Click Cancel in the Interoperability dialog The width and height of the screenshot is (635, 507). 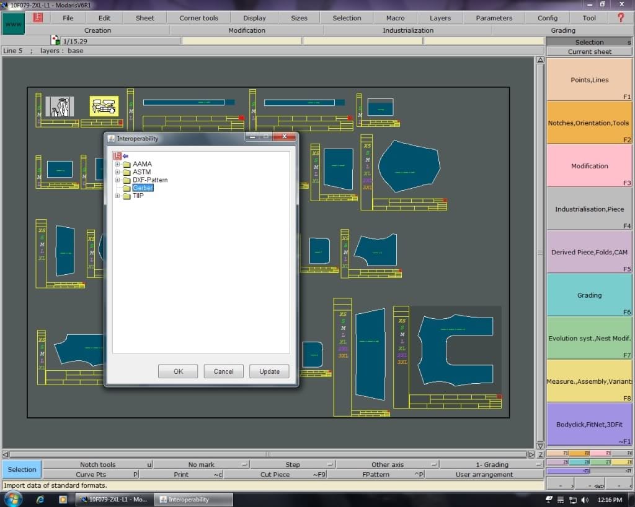pos(223,371)
